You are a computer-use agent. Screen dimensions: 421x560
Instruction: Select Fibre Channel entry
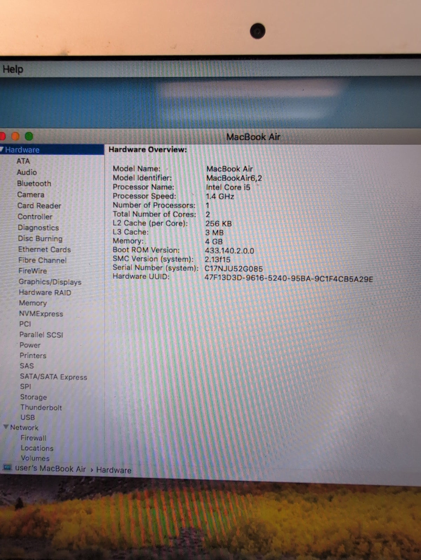coord(42,260)
